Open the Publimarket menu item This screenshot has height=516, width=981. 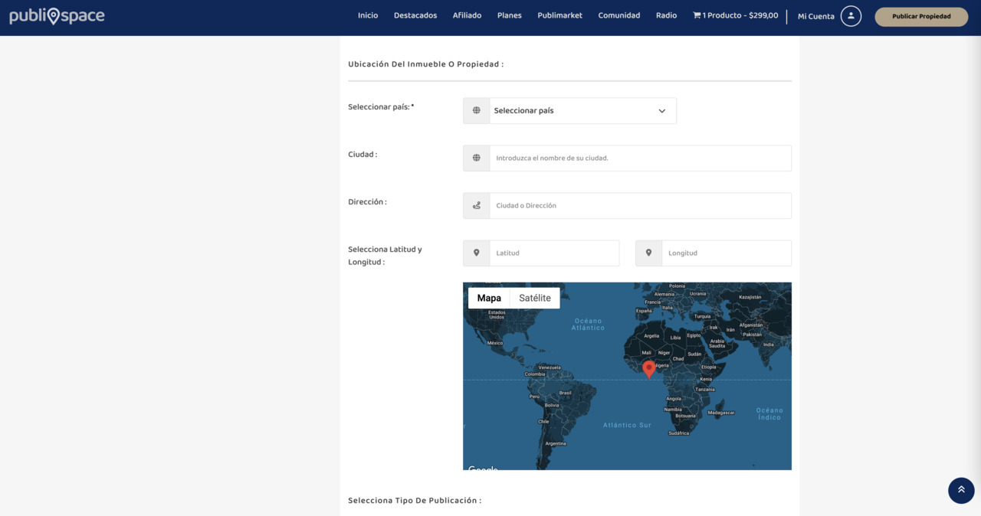tap(559, 15)
